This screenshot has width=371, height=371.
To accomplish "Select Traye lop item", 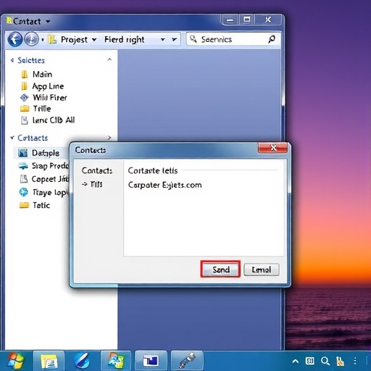I will (51, 193).
